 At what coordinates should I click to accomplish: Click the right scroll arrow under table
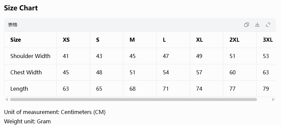click(273, 99)
